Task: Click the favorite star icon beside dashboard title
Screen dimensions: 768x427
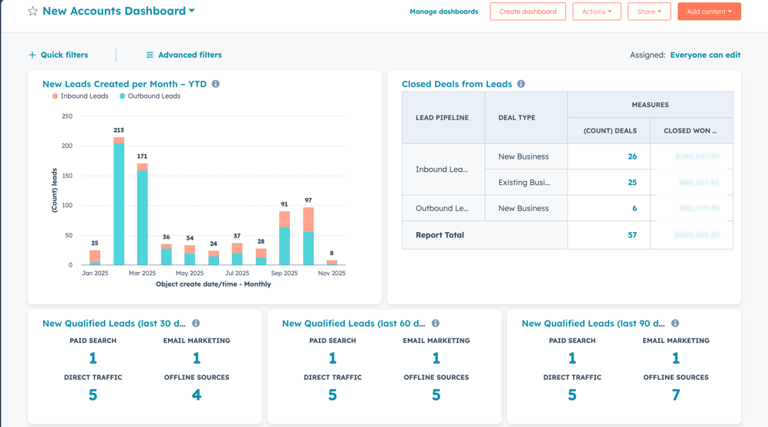Action: click(x=32, y=12)
